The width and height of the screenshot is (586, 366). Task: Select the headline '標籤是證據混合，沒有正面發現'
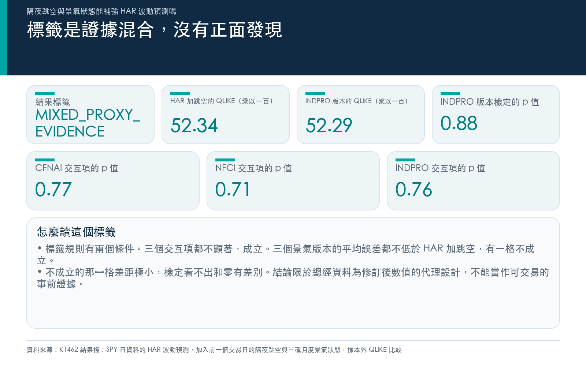coord(155,30)
